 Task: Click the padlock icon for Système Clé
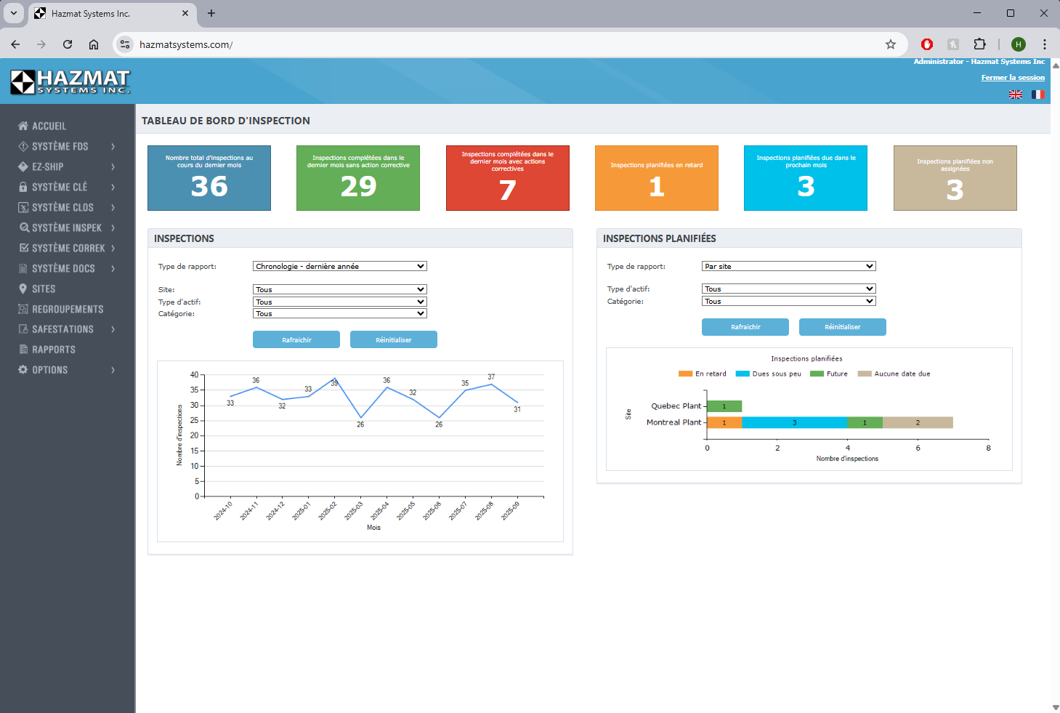click(x=23, y=187)
